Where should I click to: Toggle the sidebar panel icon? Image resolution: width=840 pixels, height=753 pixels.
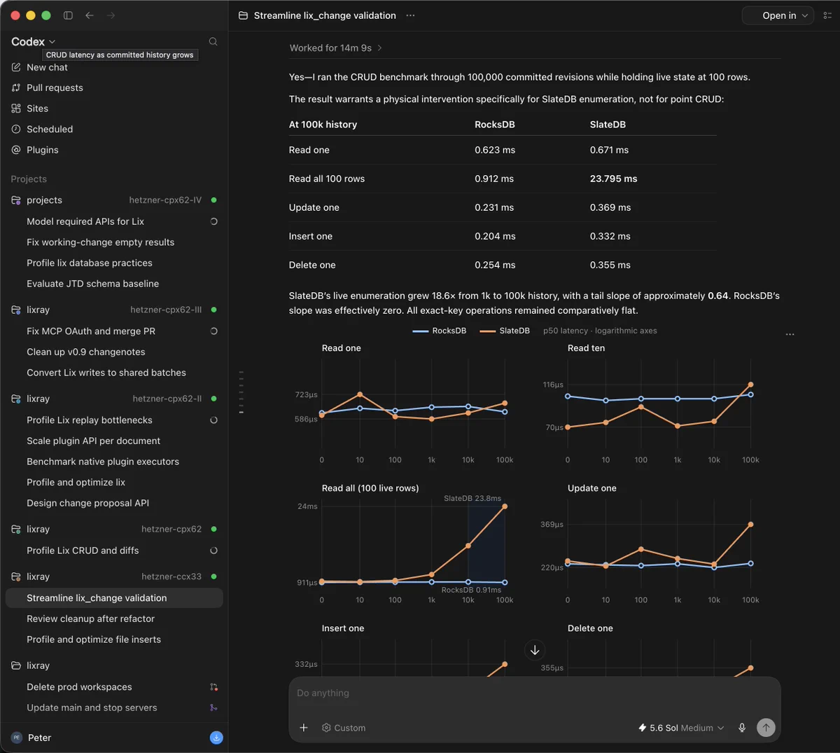coord(68,15)
